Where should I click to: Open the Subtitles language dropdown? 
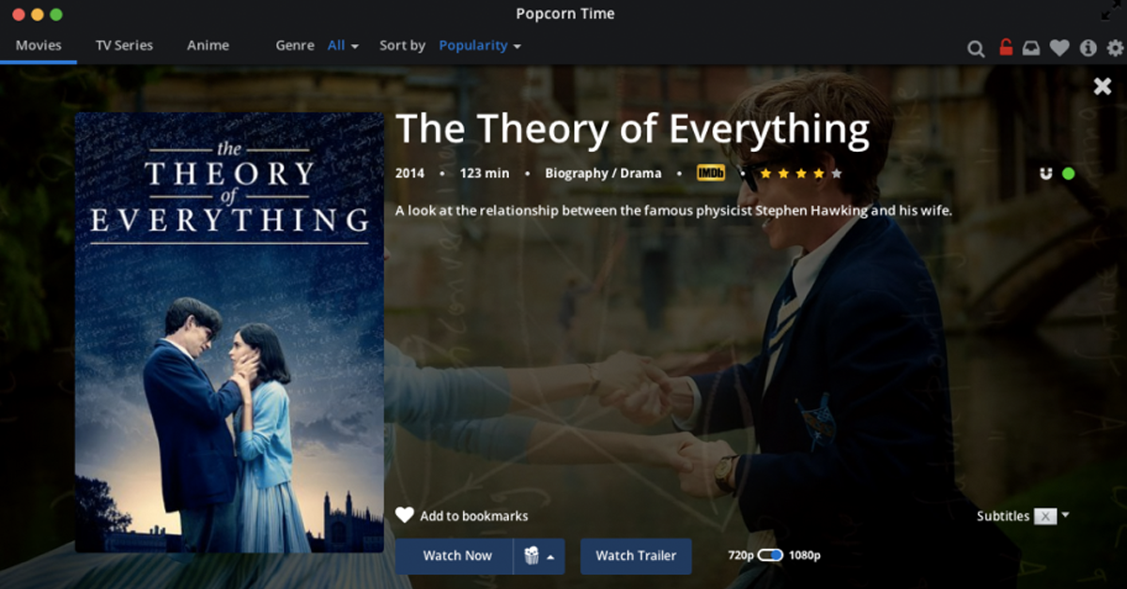coord(1051,516)
